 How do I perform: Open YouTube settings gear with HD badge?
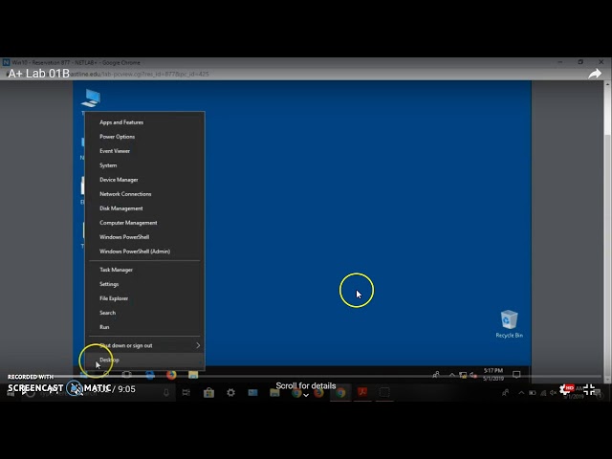567,389
